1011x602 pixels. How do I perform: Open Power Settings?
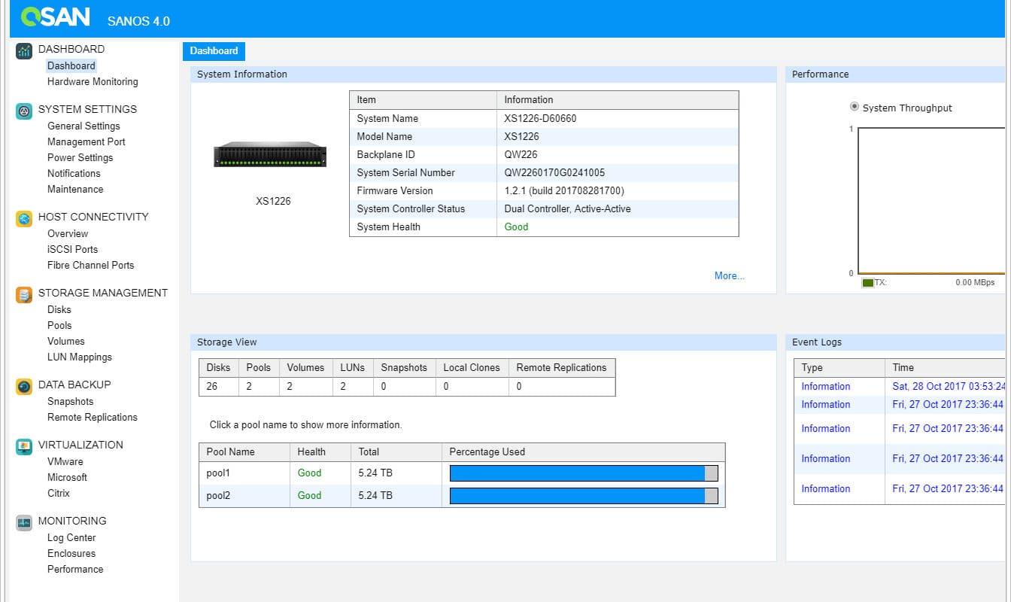(x=80, y=157)
